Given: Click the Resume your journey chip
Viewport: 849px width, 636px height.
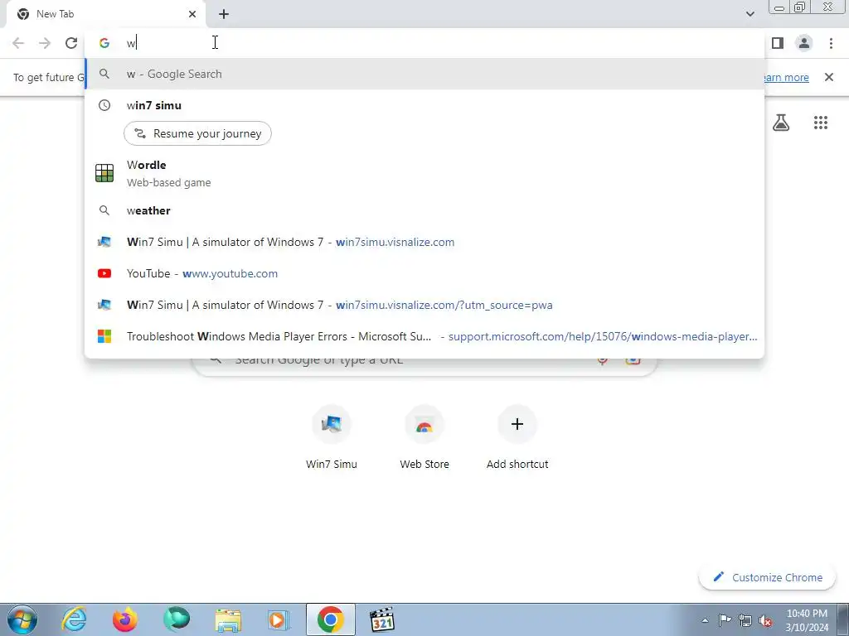Looking at the screenshot, I should (197, 133).
